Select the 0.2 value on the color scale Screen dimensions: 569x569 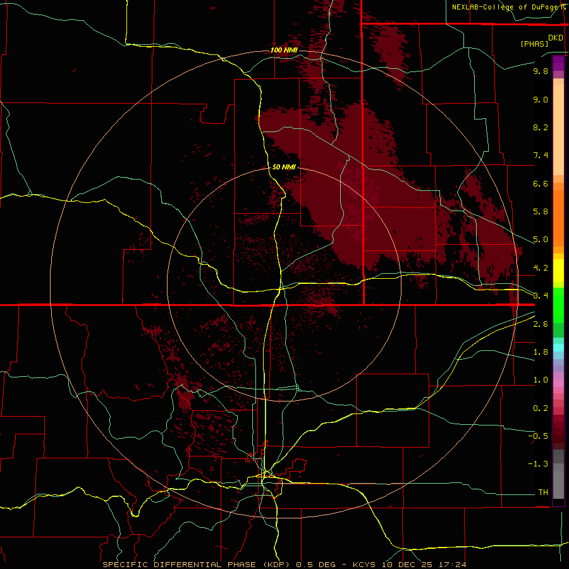point(541,408)
